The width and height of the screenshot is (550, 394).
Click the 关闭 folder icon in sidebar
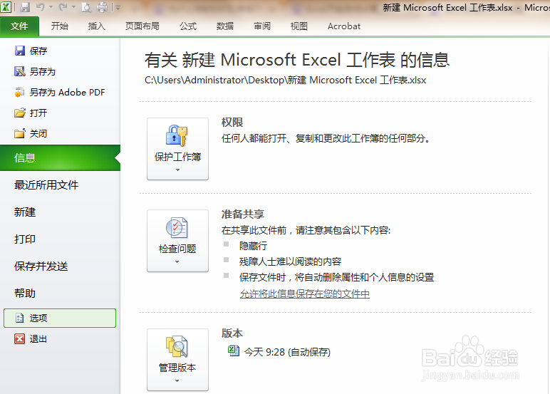pyautogui.click(x=20, y=134)
